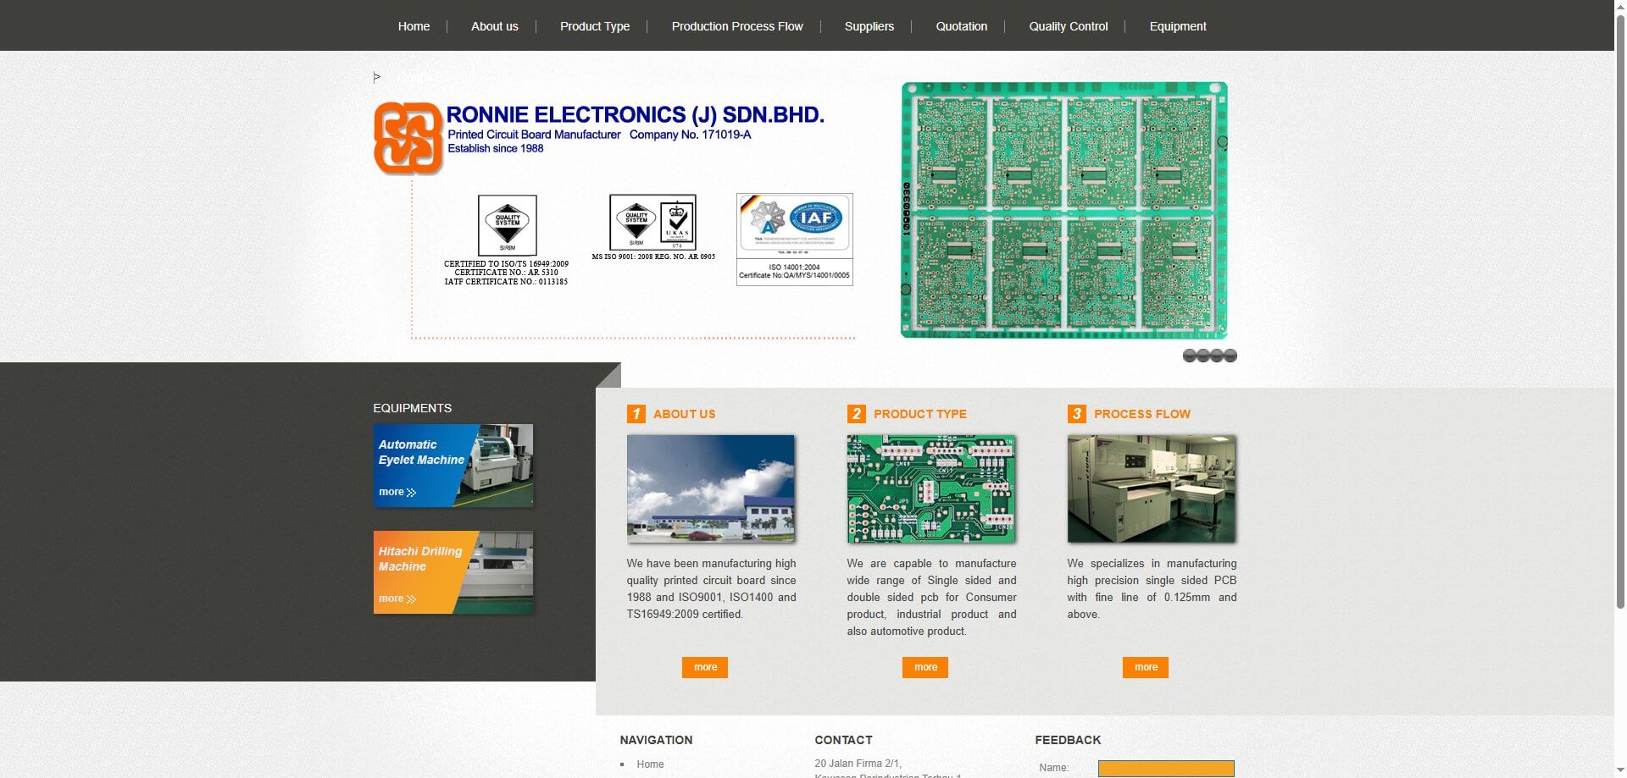Open the Hitachi Drilling Machine banner
Viewport: 1627px width, 778px height.
[453, 572]
